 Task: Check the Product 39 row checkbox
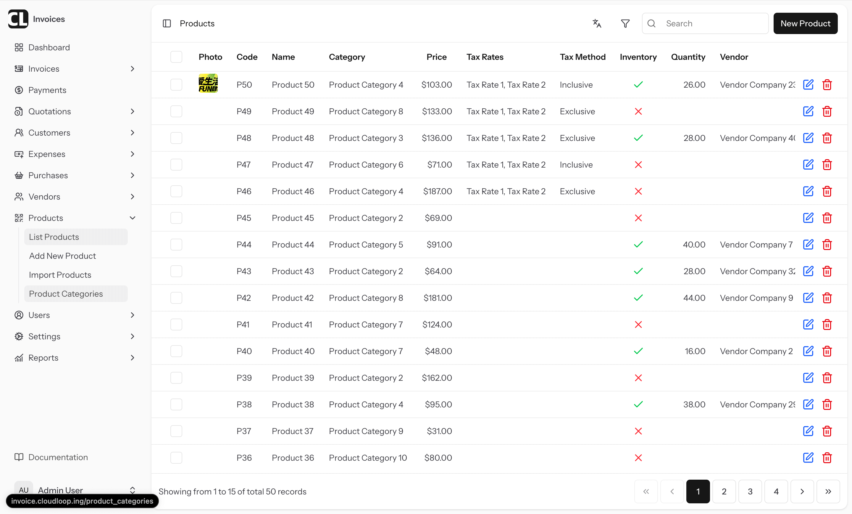pyautogui.click(x=176, y=378)
